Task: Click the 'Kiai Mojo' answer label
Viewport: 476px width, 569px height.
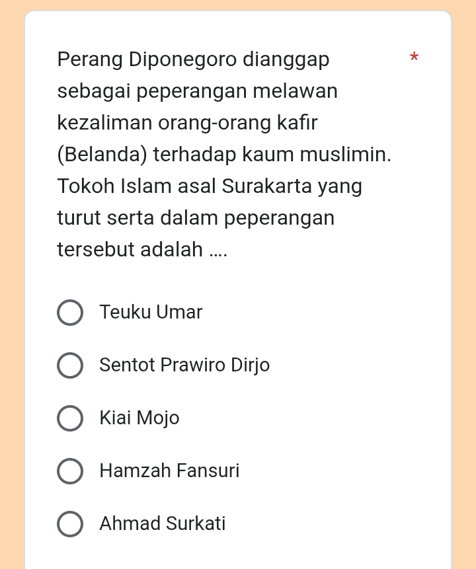Action: click(139, 418)
